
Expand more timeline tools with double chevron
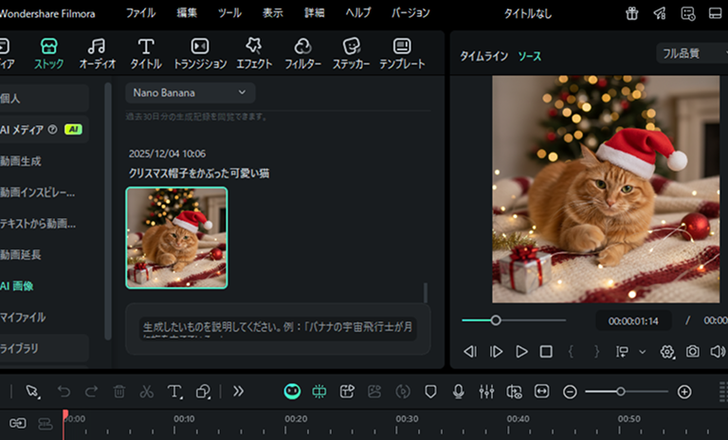coord(238,392)
